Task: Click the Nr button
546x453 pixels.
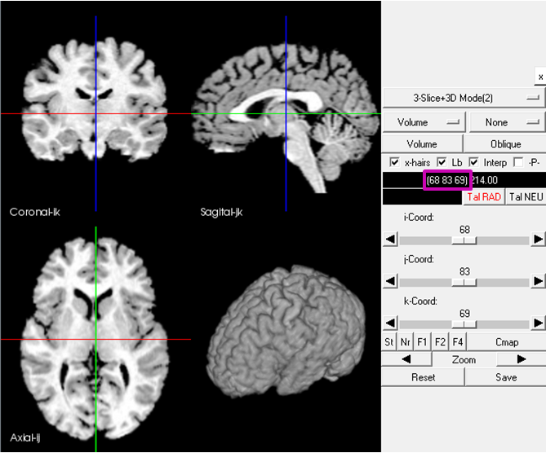Action: coord(405,342)
